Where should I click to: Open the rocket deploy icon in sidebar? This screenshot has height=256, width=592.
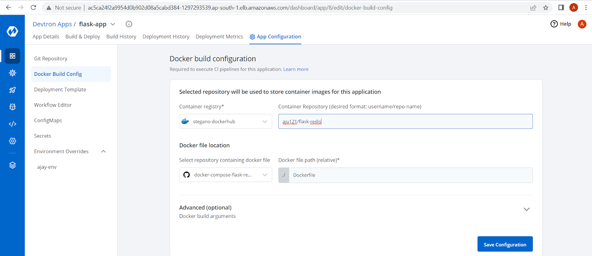13,90
